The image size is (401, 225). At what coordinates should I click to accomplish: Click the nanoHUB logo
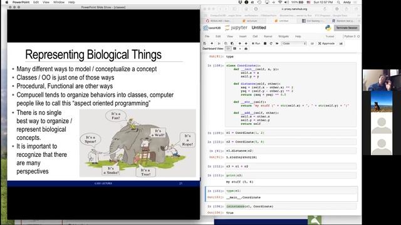point(212,27)
